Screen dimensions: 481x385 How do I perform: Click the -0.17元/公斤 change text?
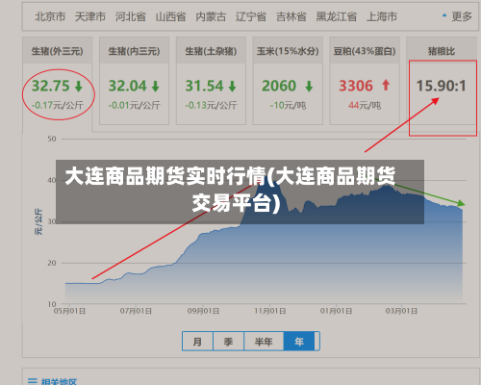[x=58, y=105]
